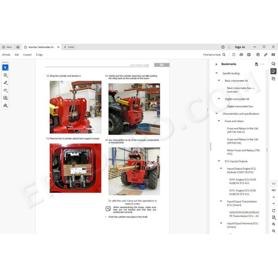The image size is (278, 278).
Task: Collapse the Digital manometer kit bookmark
Action: pyautogui.click(x=219, y=99)
